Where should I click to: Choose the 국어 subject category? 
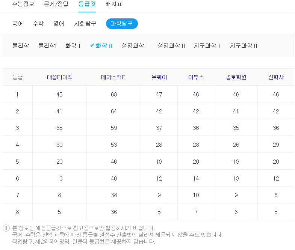[18, 24]
